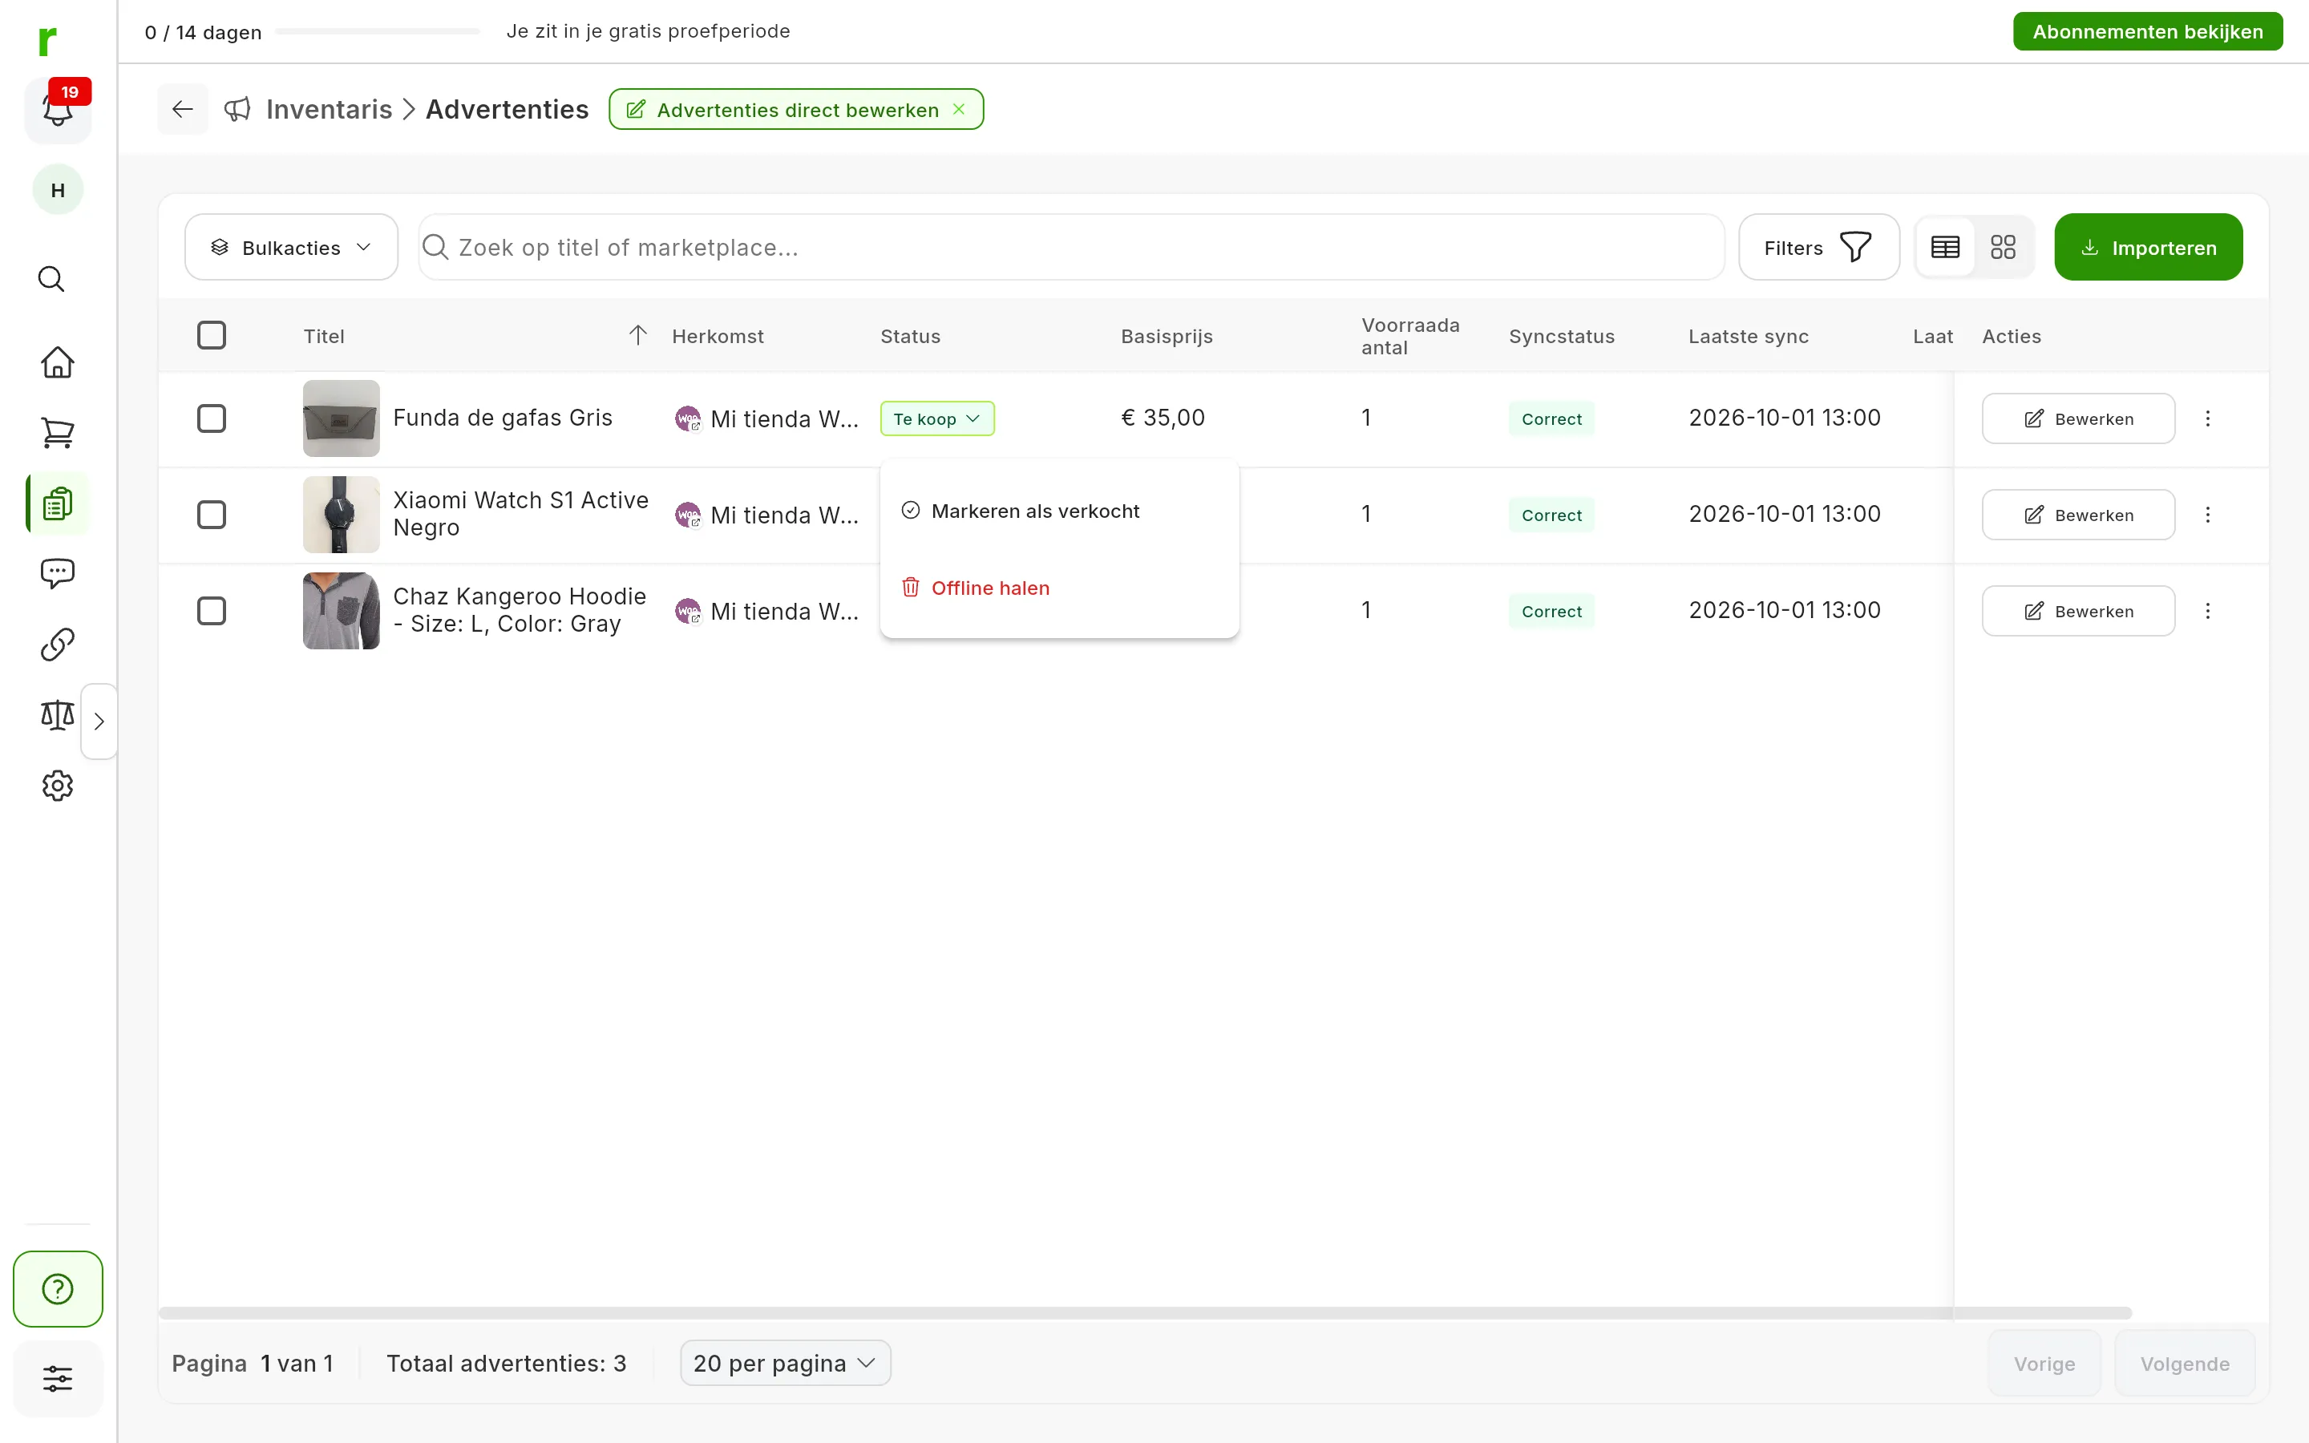Open the Bulkacties dropdown
2309x1443 pixels.
click(x=291, y=247)
